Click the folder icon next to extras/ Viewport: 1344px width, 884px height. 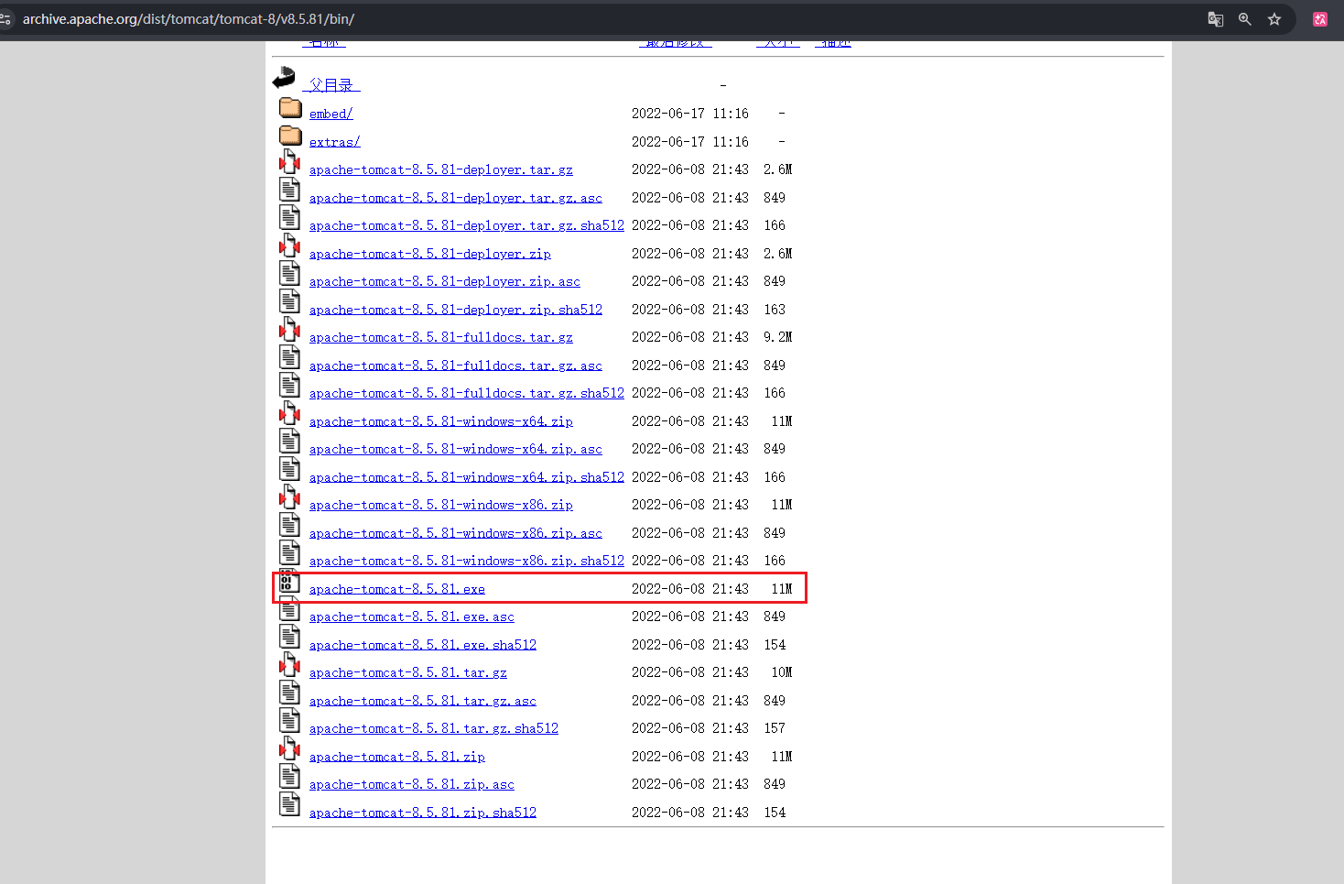coord(290,136)
